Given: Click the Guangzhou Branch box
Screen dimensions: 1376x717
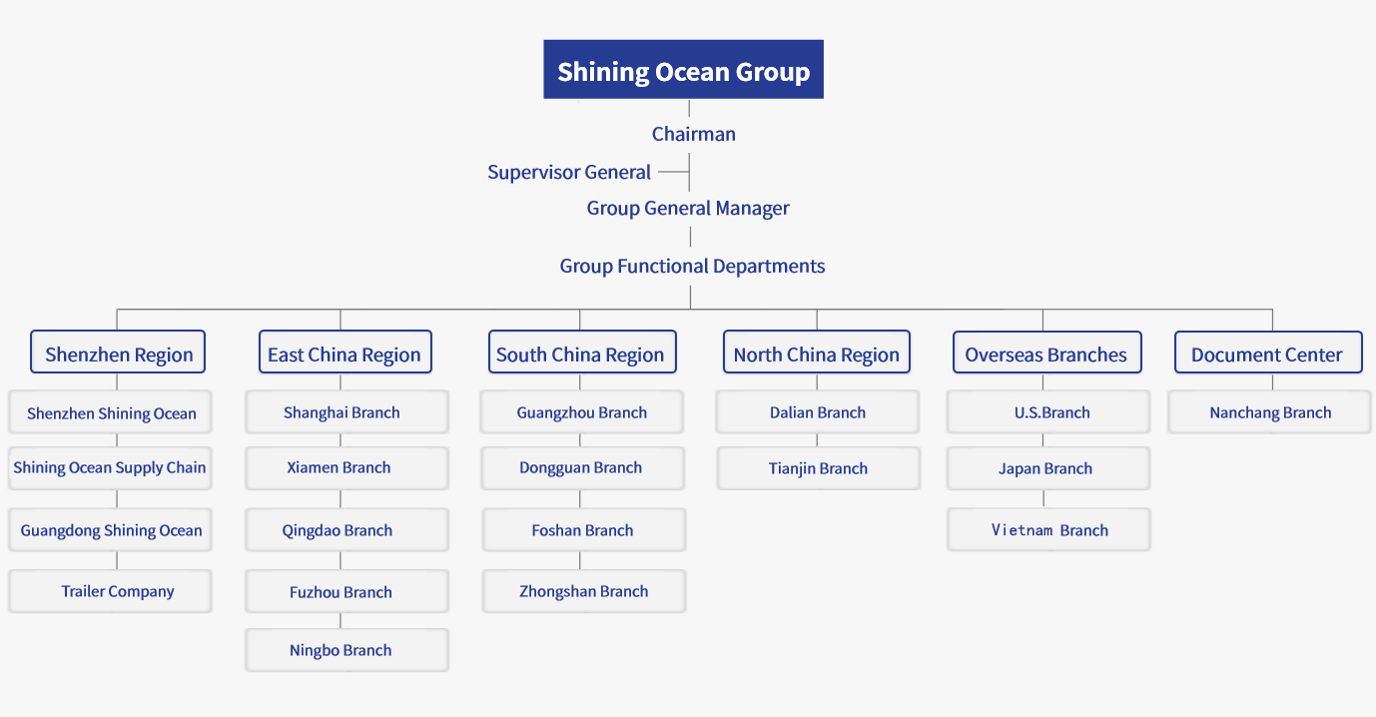Looking at the screenshot, I should tap(582, 412).
